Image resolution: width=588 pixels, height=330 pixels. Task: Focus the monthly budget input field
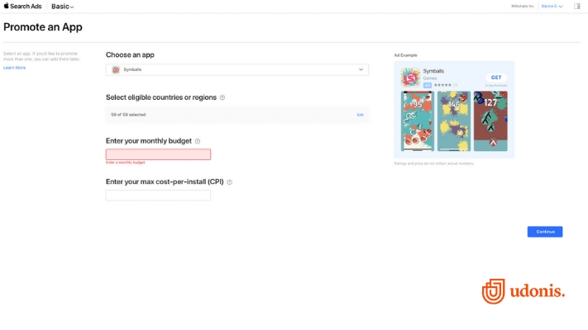click(x=158, y=154)
